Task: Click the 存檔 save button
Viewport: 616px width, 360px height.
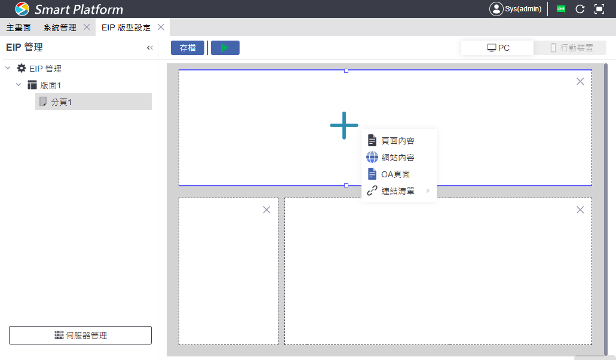Action: coord(188,48)
